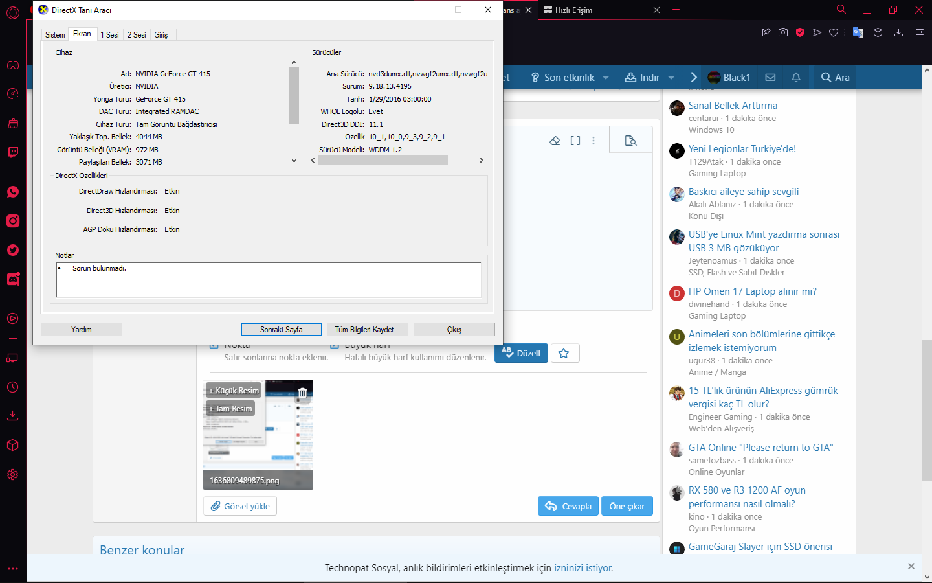
Task: Click the send arrow icon in address bar
Action: tap(817, 32)
